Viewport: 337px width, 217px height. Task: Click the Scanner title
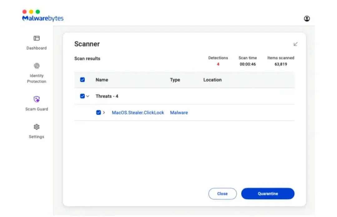[x=87, y=44]
